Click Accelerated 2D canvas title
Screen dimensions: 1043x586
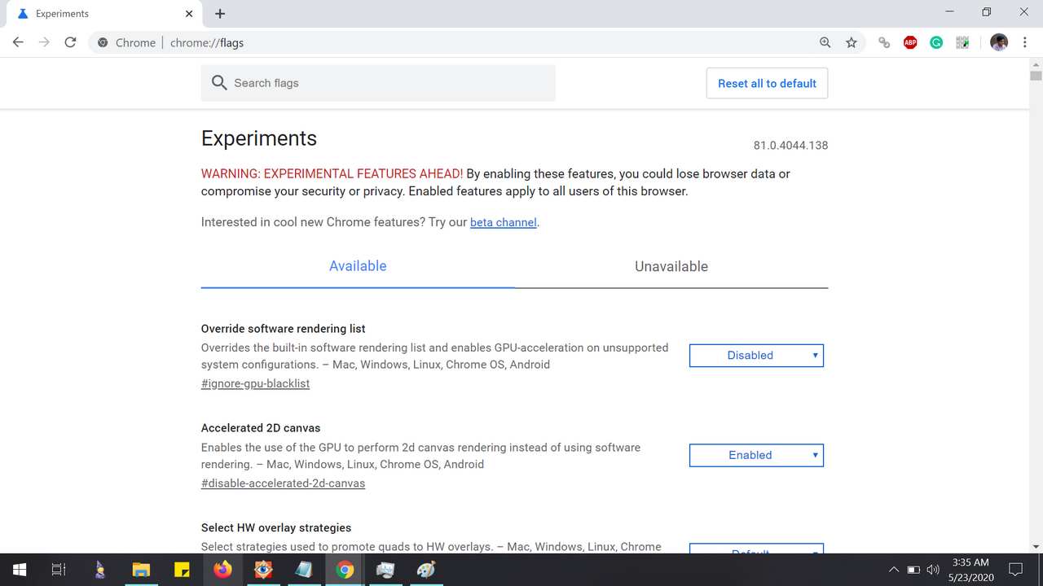pos(261,428)
